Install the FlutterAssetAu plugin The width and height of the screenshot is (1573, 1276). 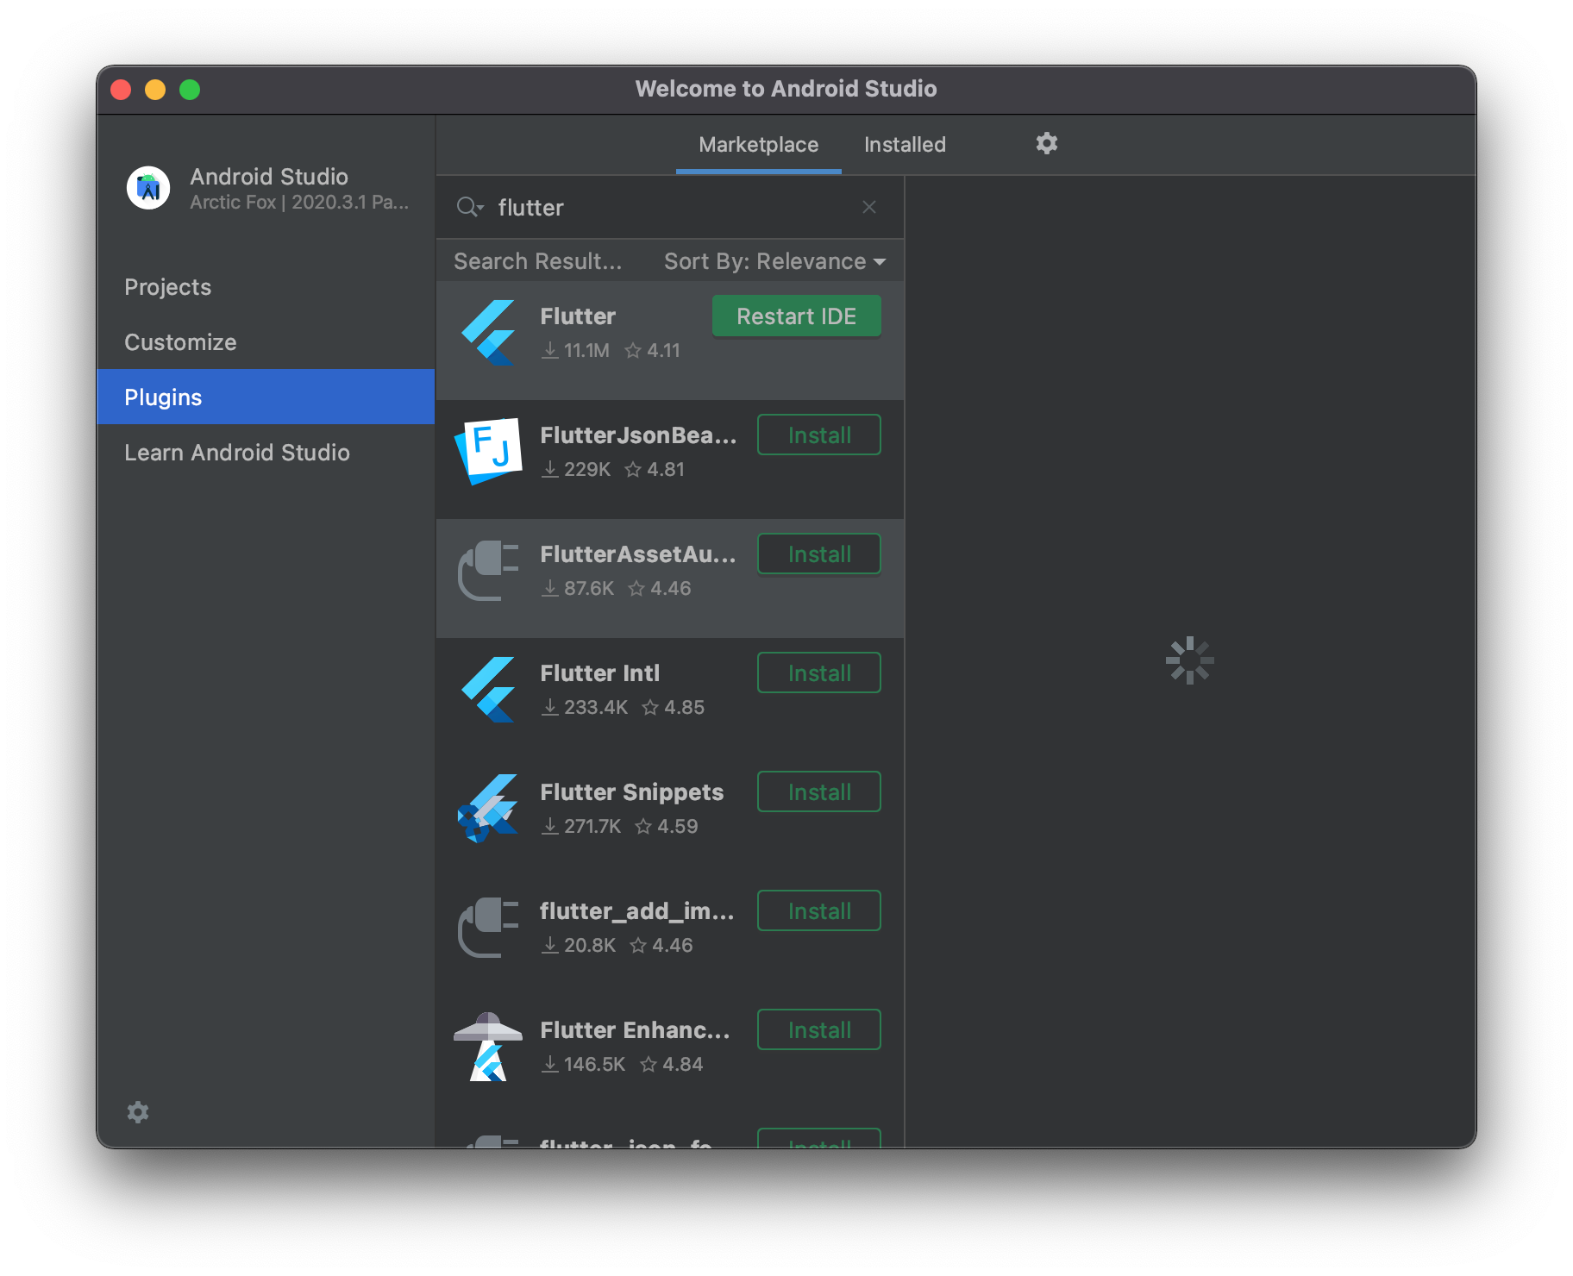point(819,554)
